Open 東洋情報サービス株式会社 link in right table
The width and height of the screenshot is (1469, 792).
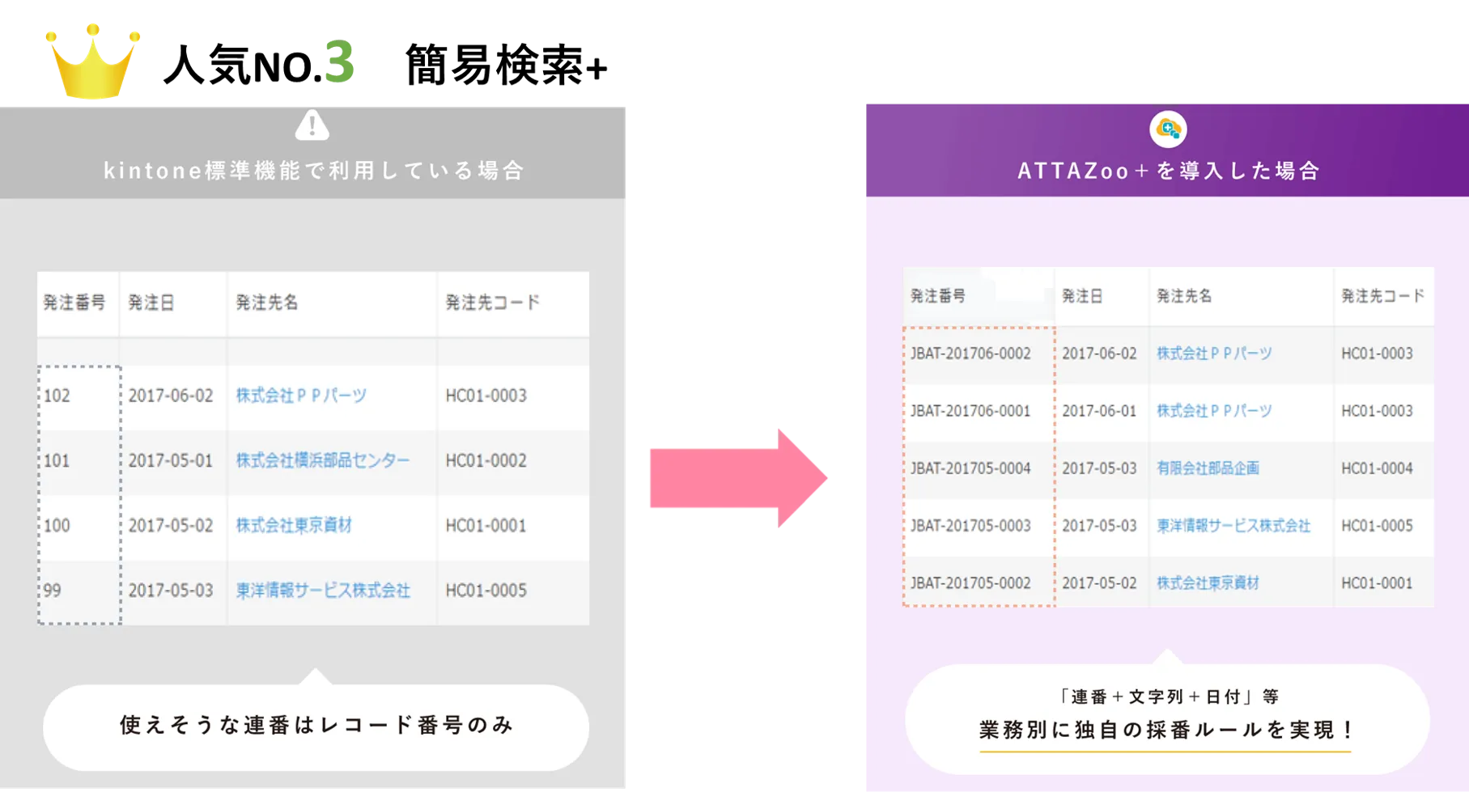tap(1233, 526)
